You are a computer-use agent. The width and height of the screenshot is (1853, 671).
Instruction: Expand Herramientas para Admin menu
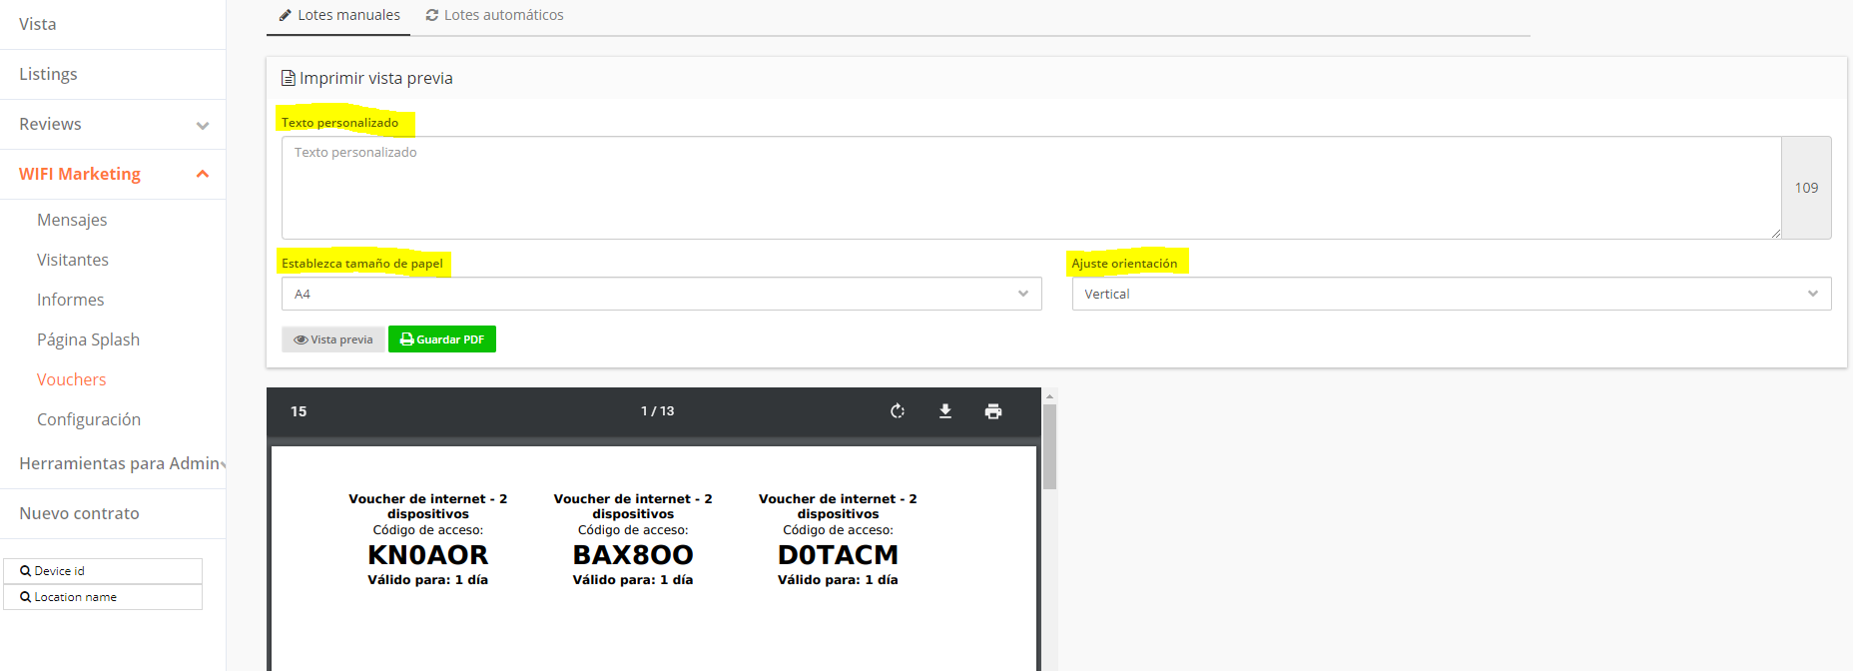point(122,463)
